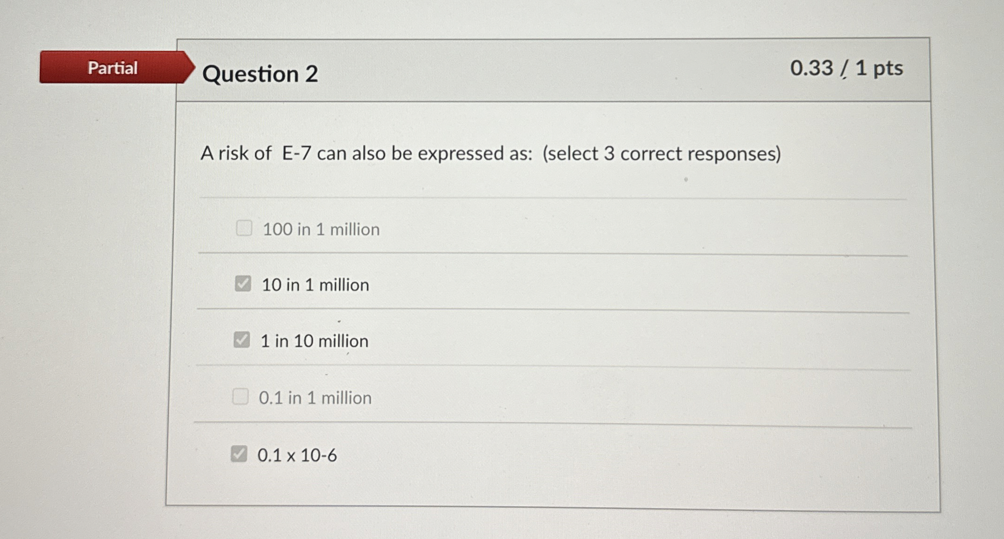The height and width of the screenshot is (539, 1004).
Task: Toggle the checkbox for "0.1 x 10-6"
Action: (240, 454)
